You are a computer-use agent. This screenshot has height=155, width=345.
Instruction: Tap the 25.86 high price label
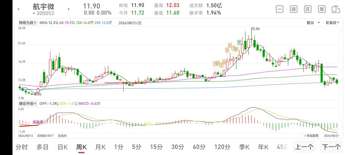255,29
